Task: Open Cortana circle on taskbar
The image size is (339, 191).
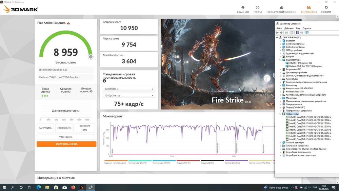Action: [x=21, y=187]
